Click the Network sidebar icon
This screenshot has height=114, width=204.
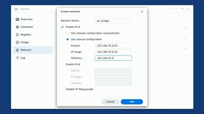(17, 50)
